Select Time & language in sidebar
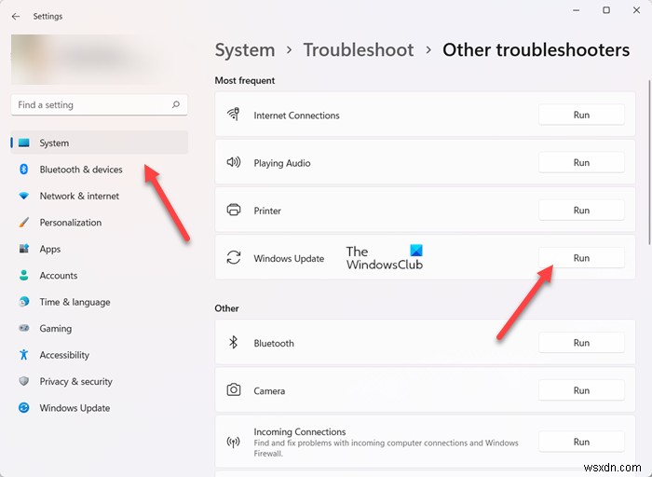 100,302
